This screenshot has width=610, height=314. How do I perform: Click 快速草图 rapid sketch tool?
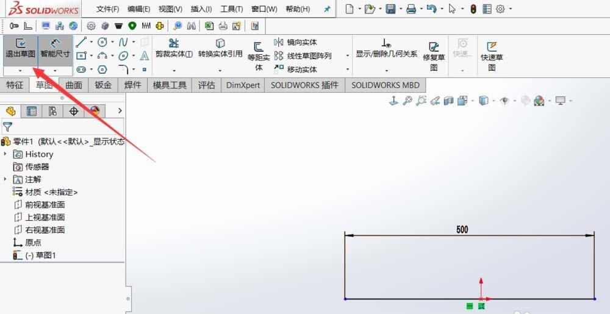(492, 57)
